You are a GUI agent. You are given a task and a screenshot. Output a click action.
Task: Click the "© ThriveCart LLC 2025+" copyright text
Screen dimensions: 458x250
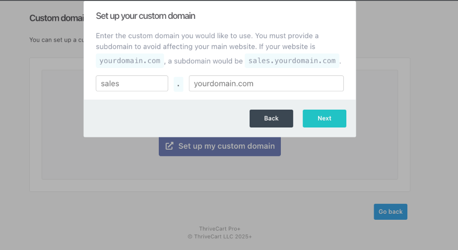click(220, 237)
